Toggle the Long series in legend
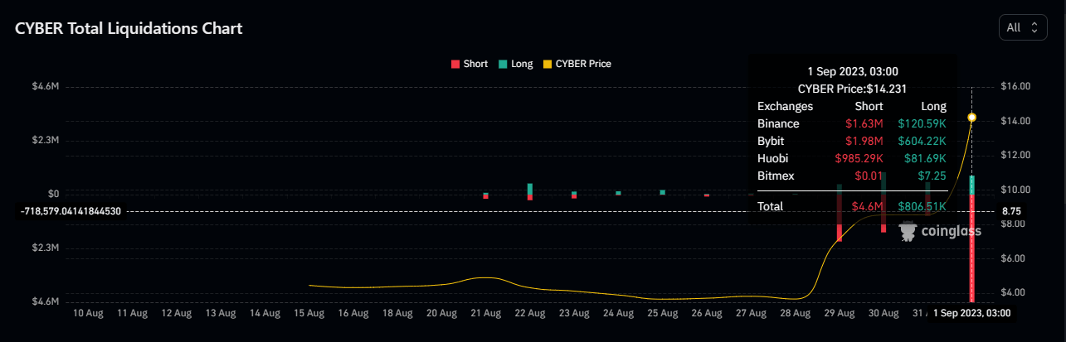 click(515, 64)
